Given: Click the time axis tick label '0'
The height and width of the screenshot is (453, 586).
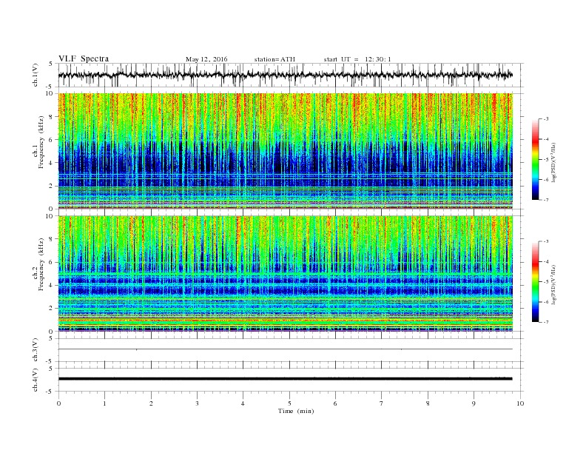Looking at the screenshot, I should point(58,403).
